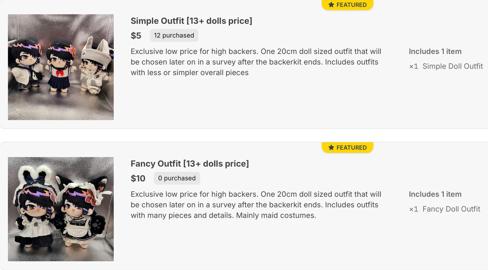Click the ×1 quantity beside Simple Doll Outfit

[414, 66]
